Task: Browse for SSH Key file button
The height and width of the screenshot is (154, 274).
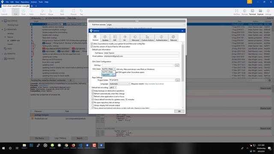Action: pyautogui.click(x=177, y=65)
